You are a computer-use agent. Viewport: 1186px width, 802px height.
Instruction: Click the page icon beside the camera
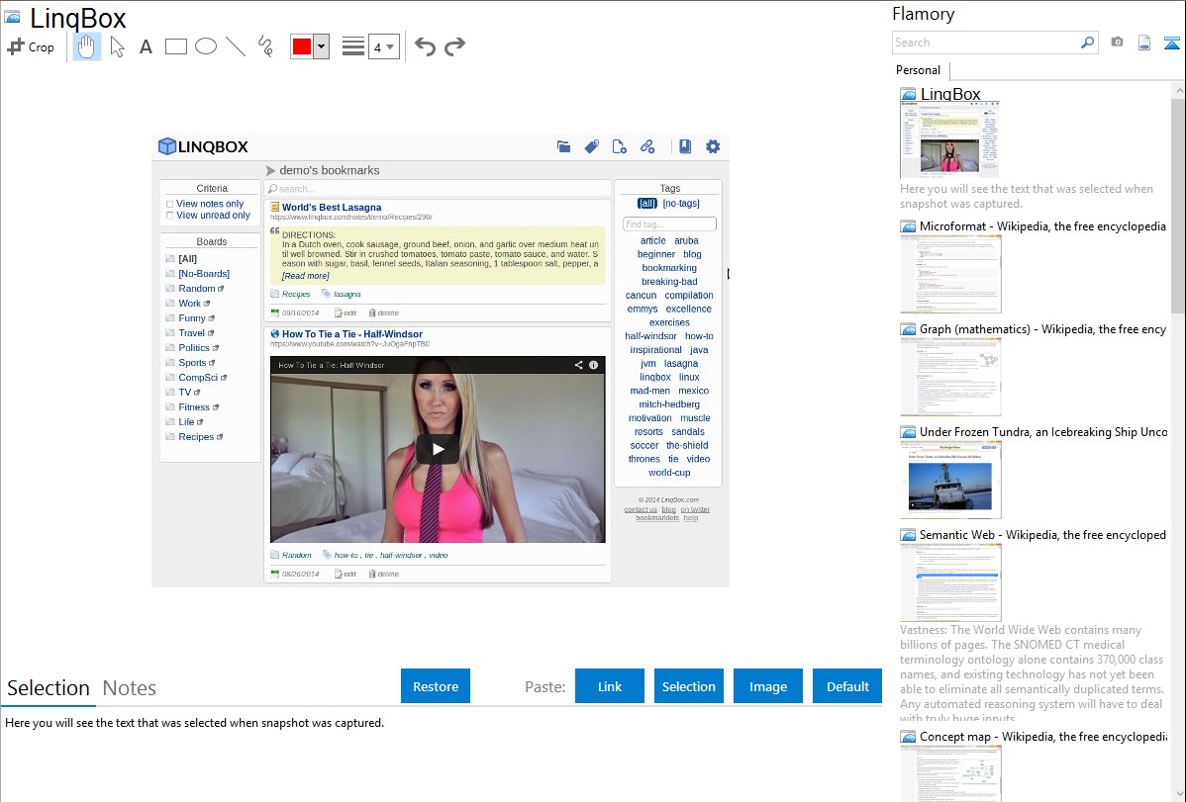1144,43
